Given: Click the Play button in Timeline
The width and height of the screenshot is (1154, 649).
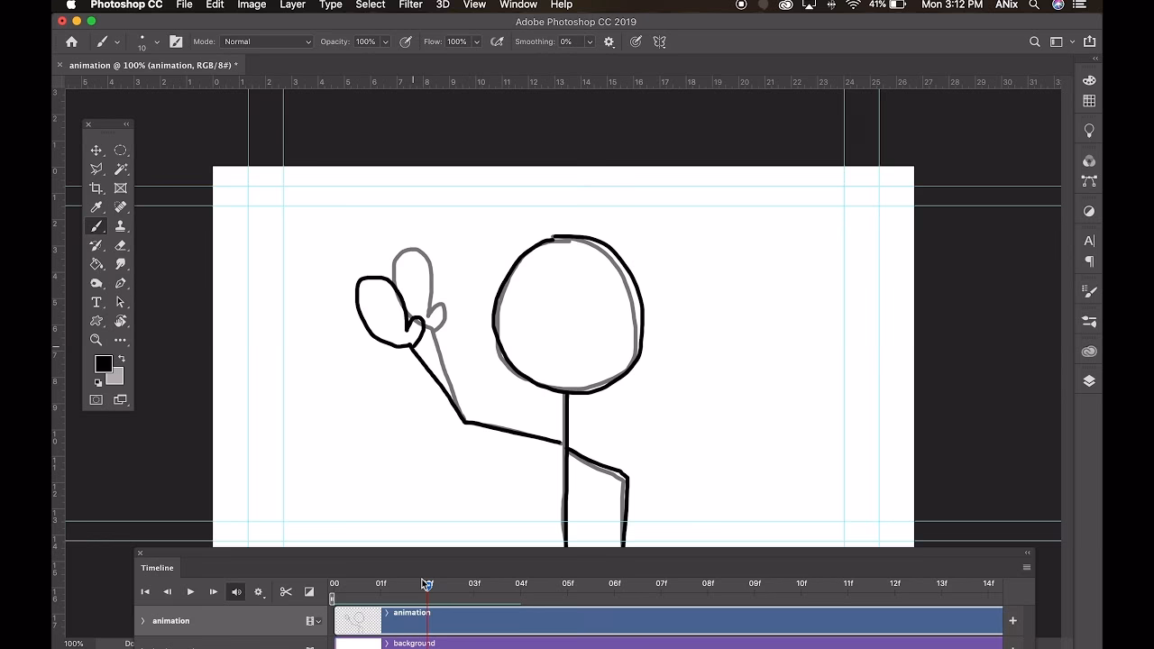Looking at the screenshot, I should pyautogui.click(x=190, y=592).
